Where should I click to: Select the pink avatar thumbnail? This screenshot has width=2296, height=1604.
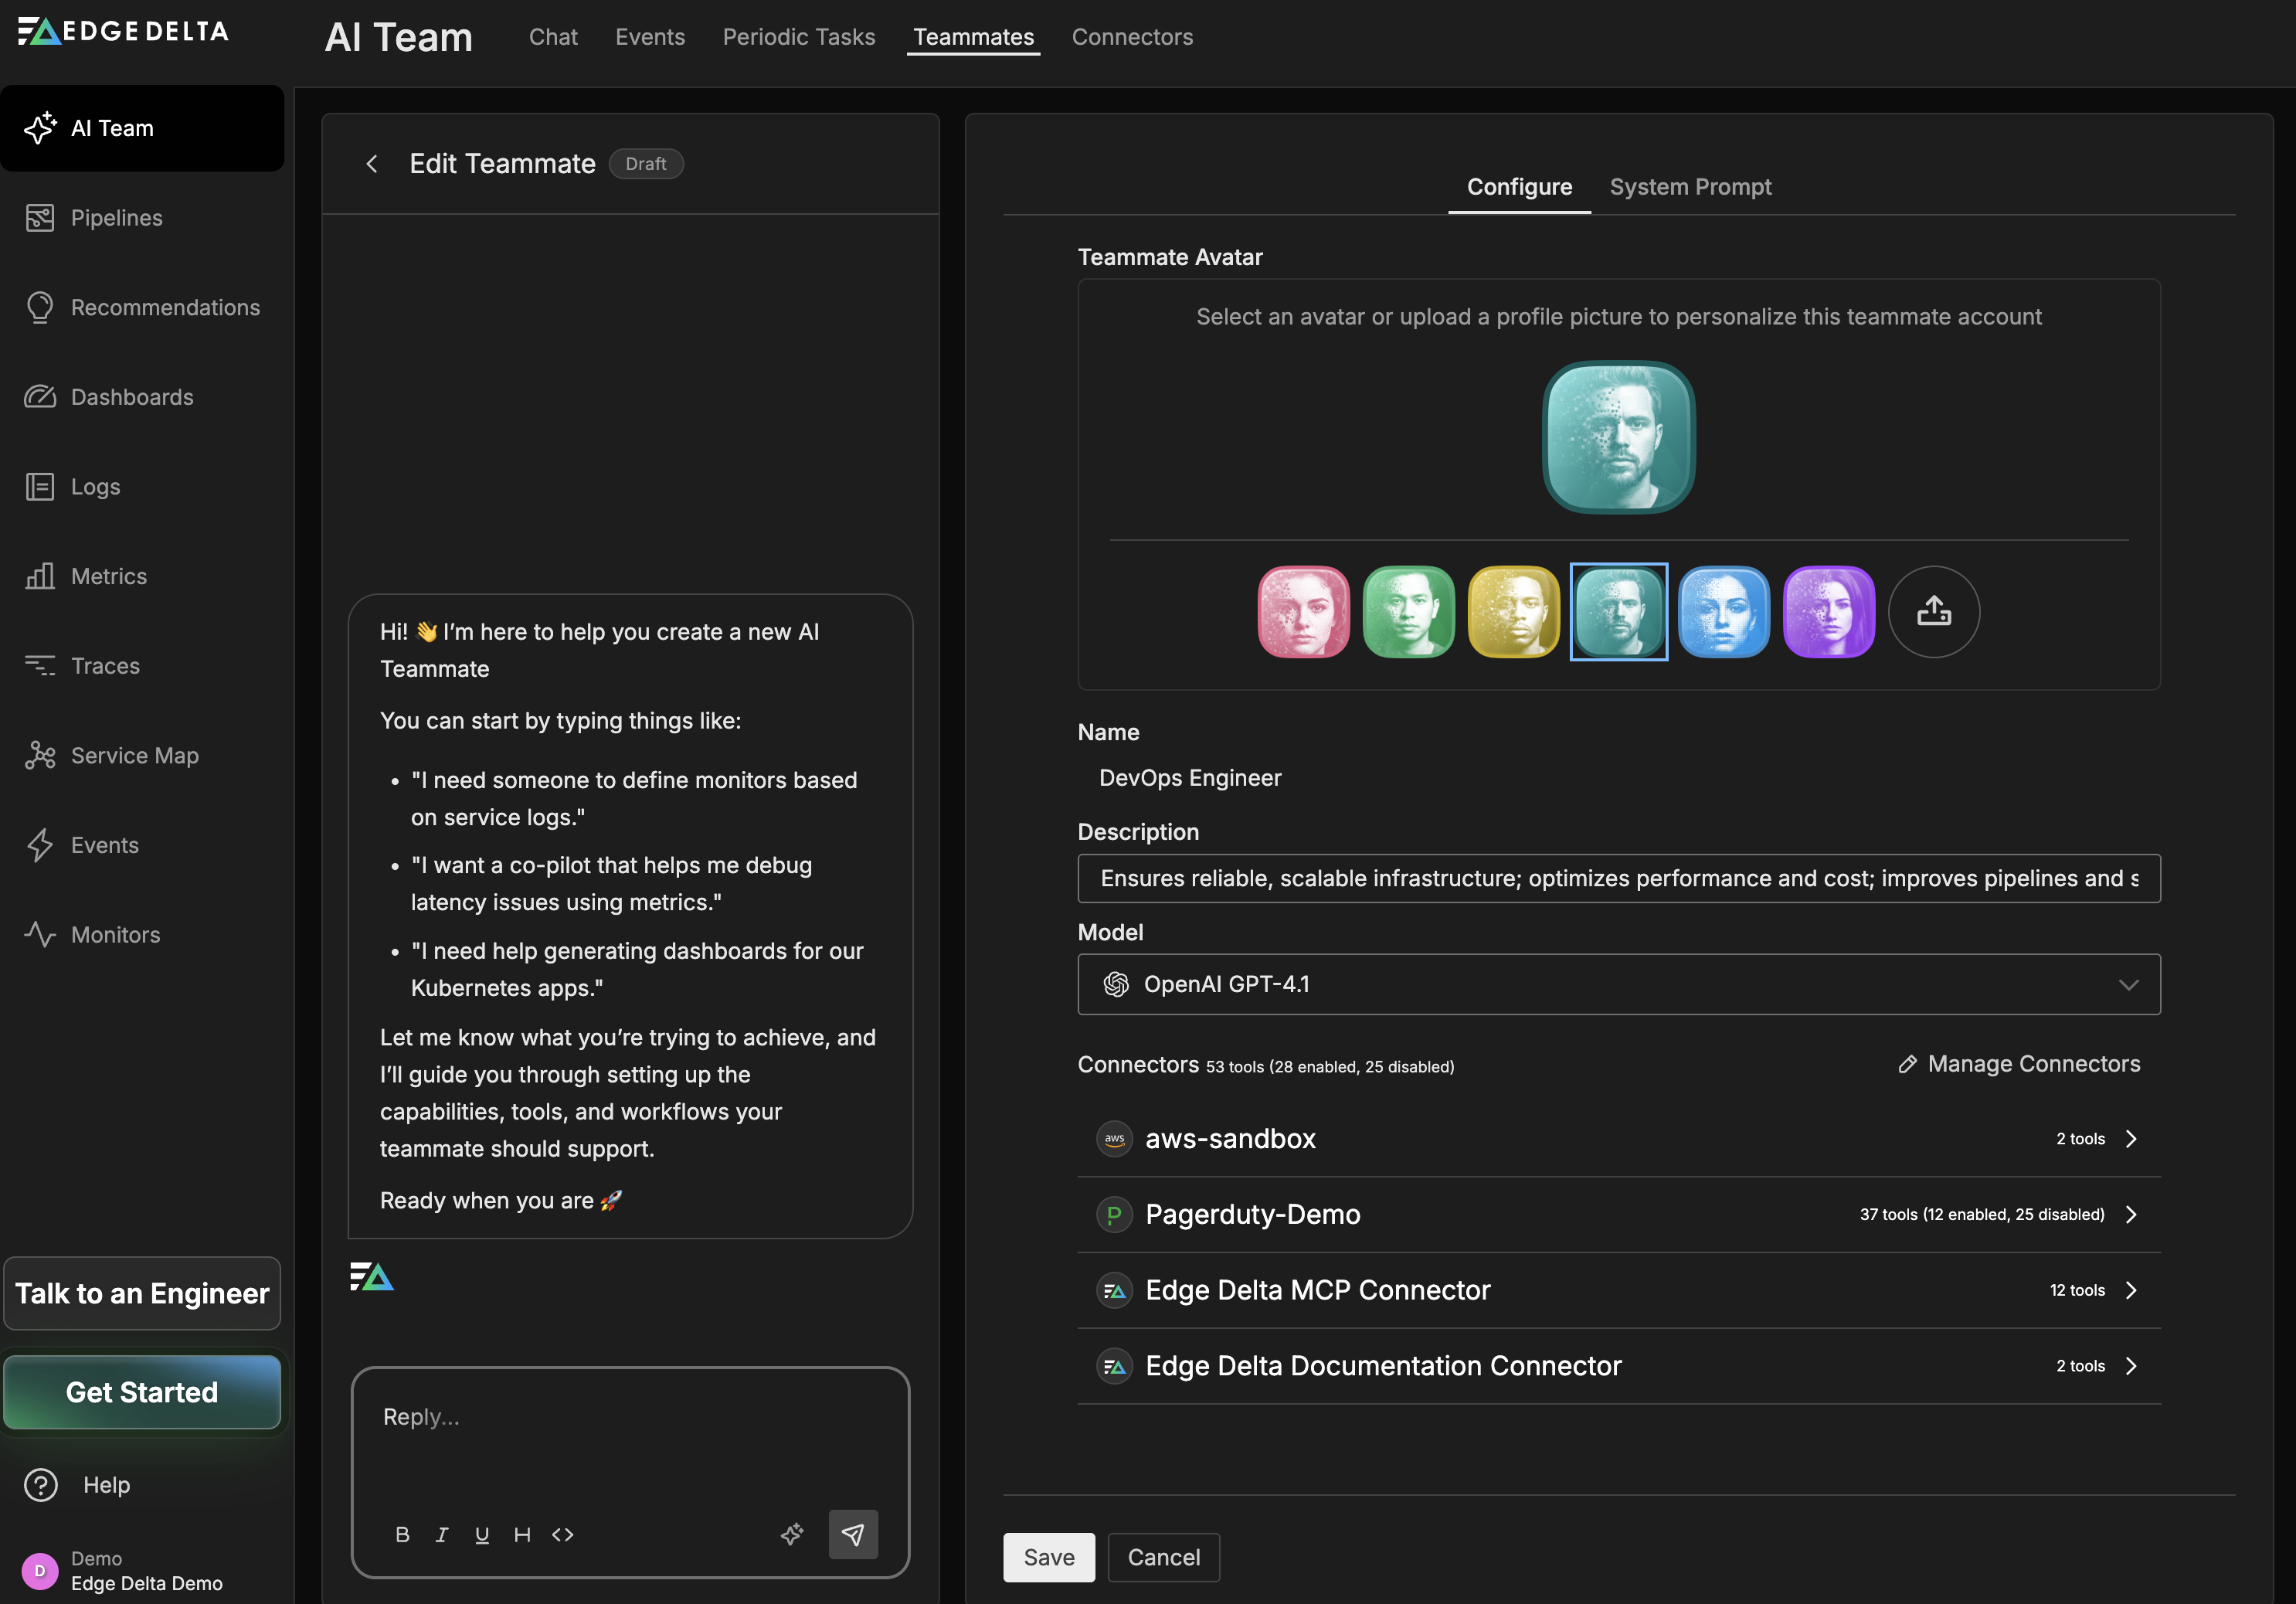(x=1303, y=612)
